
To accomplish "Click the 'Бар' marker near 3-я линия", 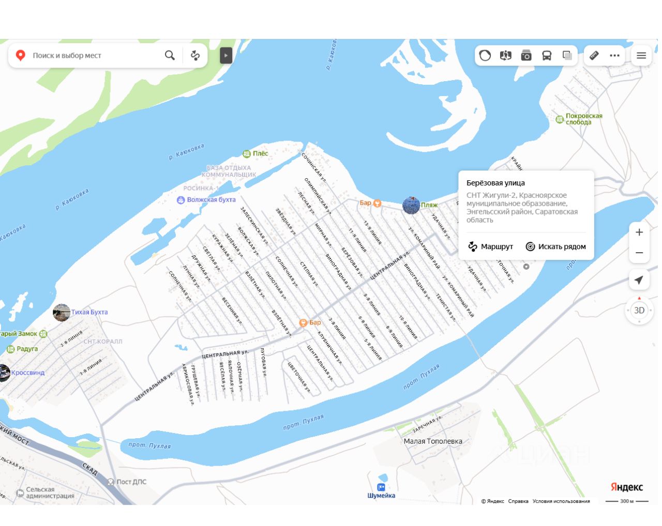I will coord(310,322).
